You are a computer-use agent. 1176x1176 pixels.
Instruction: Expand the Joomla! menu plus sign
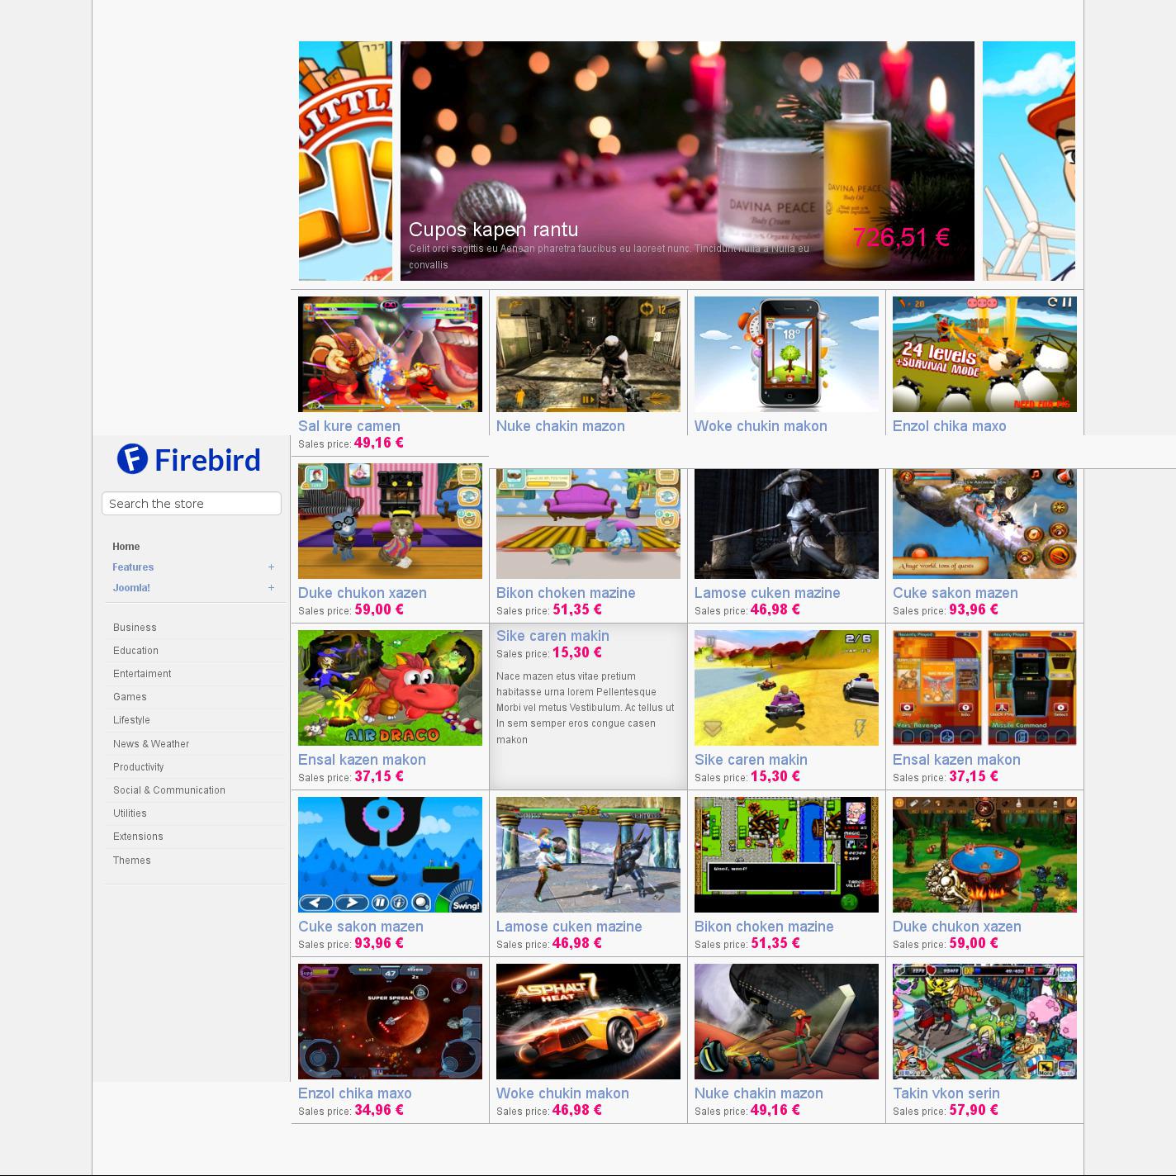271,588
